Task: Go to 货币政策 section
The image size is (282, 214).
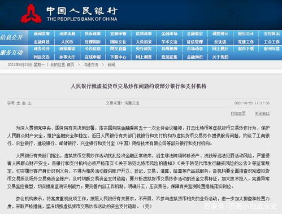Action: [93, 34]
